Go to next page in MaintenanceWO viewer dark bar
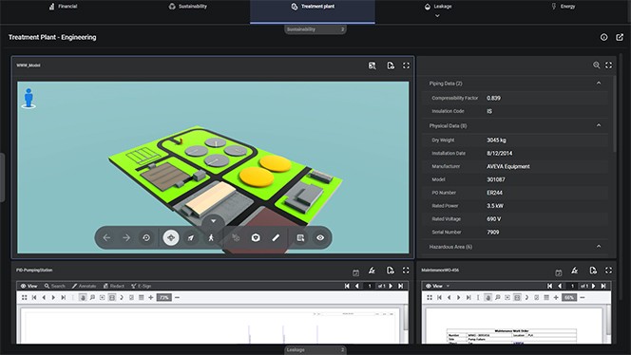Screen dimensions: 631x355 click(x=594, y=286)
